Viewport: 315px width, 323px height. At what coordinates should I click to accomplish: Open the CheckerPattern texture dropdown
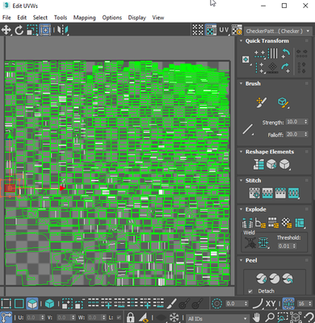[x=277, y=31]
